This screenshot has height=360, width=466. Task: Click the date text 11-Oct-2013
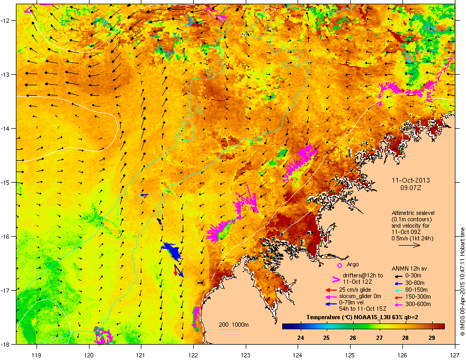411,181
